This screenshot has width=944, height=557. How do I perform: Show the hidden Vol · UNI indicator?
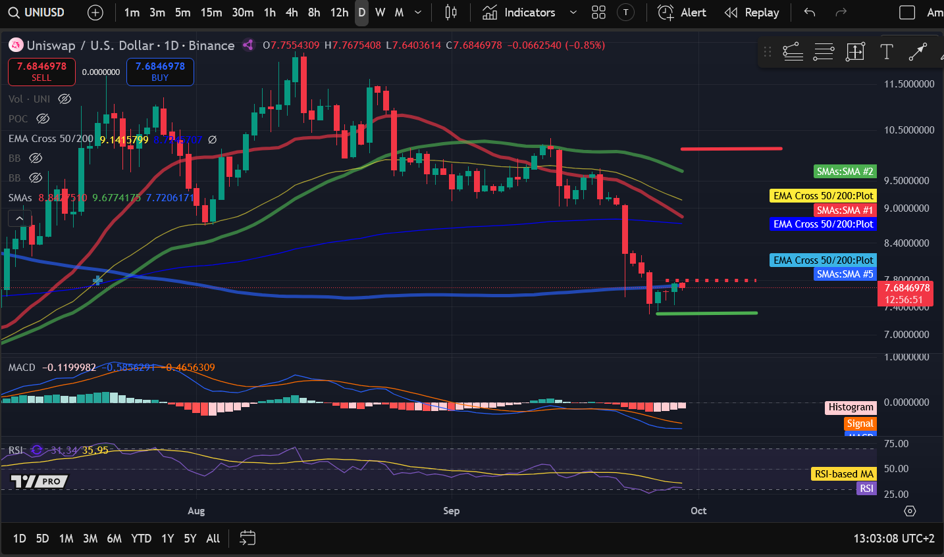(65, 99)
